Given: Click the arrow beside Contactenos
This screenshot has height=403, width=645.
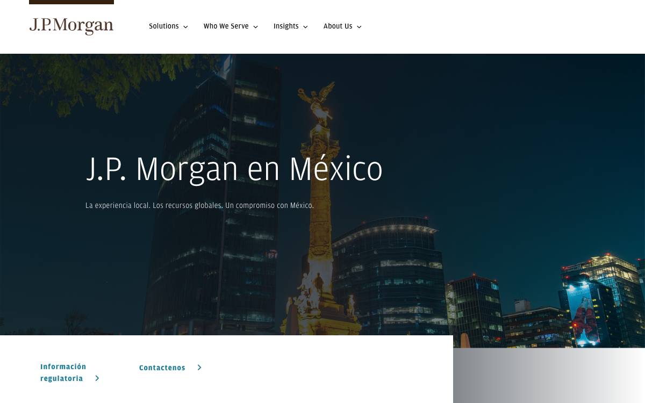Looking at the screenshot, I should coord(199,368).
